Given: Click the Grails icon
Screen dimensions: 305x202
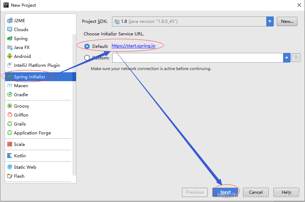Looking at the screenshot, I should [10, 124].
